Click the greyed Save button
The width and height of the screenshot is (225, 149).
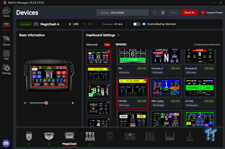coord(173,12)
